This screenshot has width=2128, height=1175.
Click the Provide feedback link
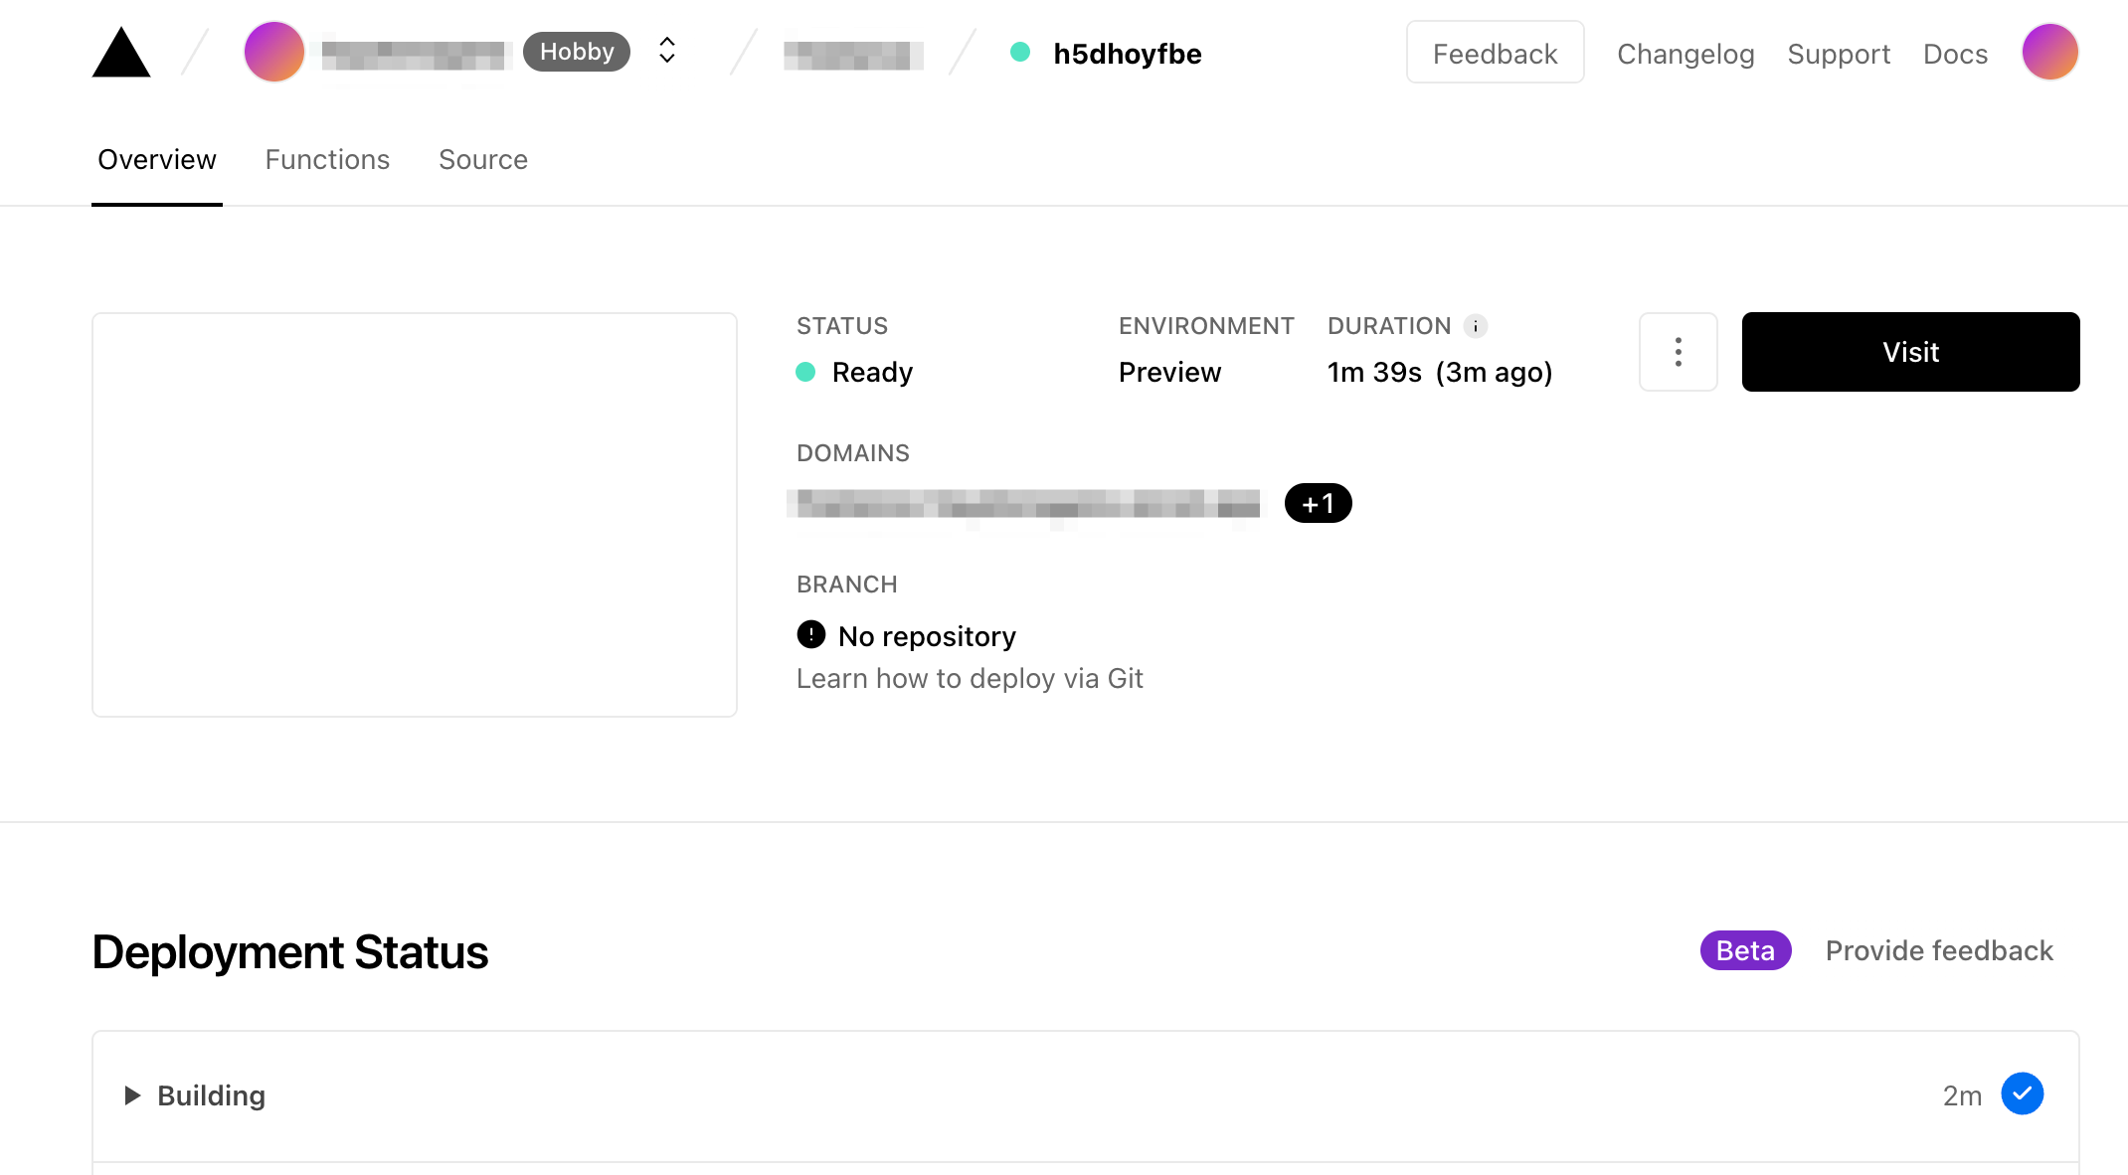tap(1939, 950)
